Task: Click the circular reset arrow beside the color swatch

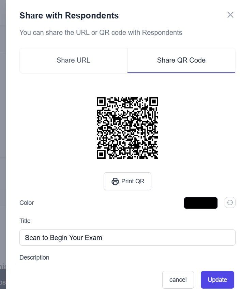Action: [x=230, y=202]
